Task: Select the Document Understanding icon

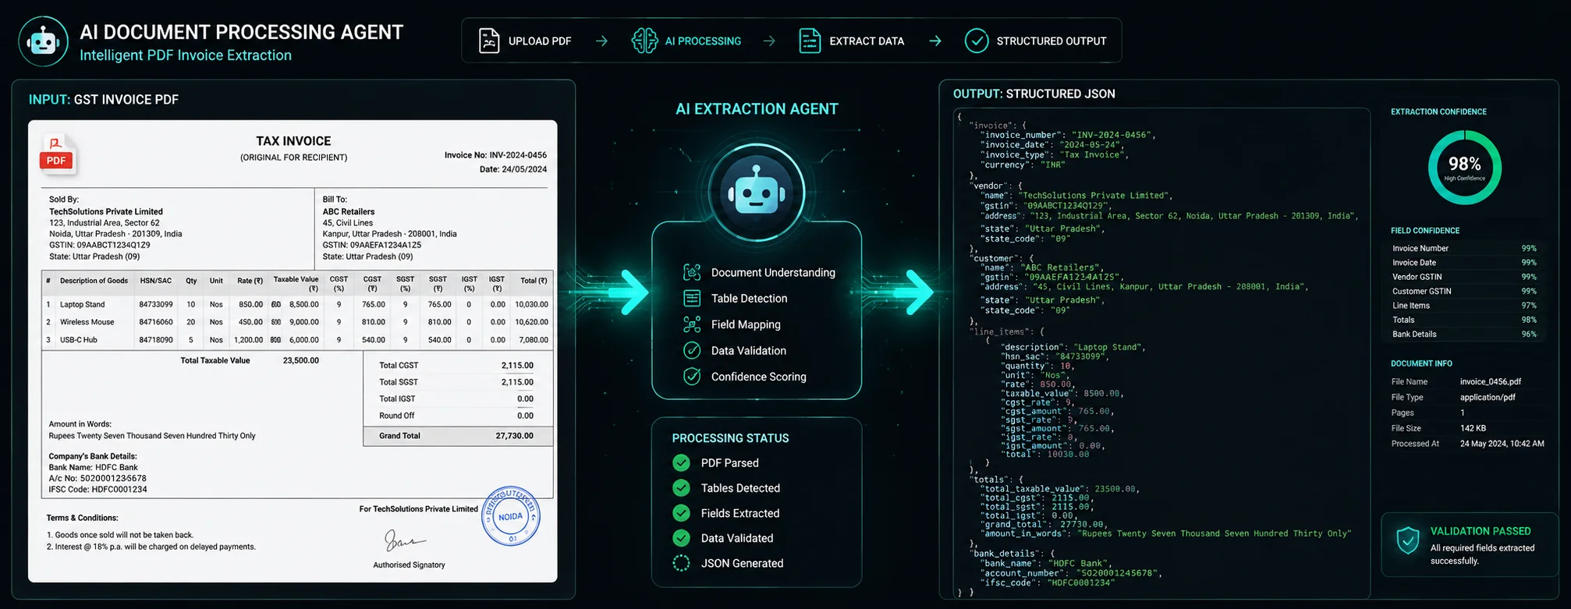Action: point(692,272)
